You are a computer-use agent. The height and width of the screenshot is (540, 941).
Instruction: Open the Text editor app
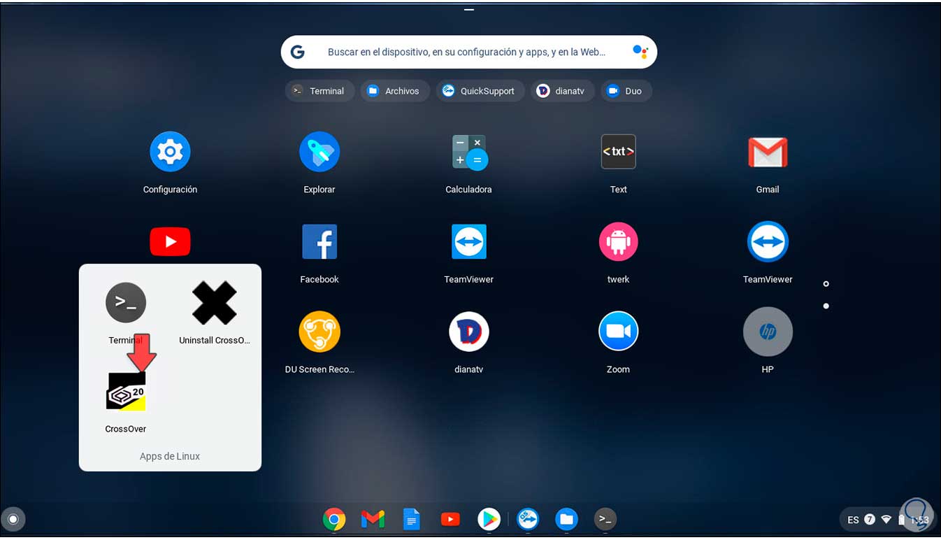(x=619, y=152)
